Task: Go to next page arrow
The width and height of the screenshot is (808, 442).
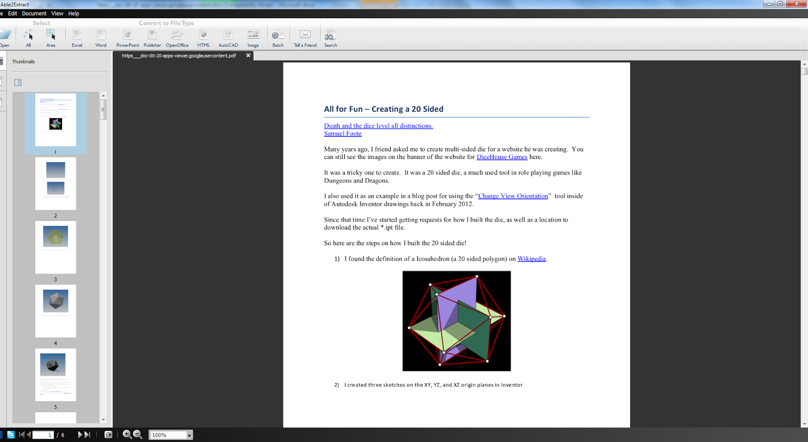Action: pos(80,434)
